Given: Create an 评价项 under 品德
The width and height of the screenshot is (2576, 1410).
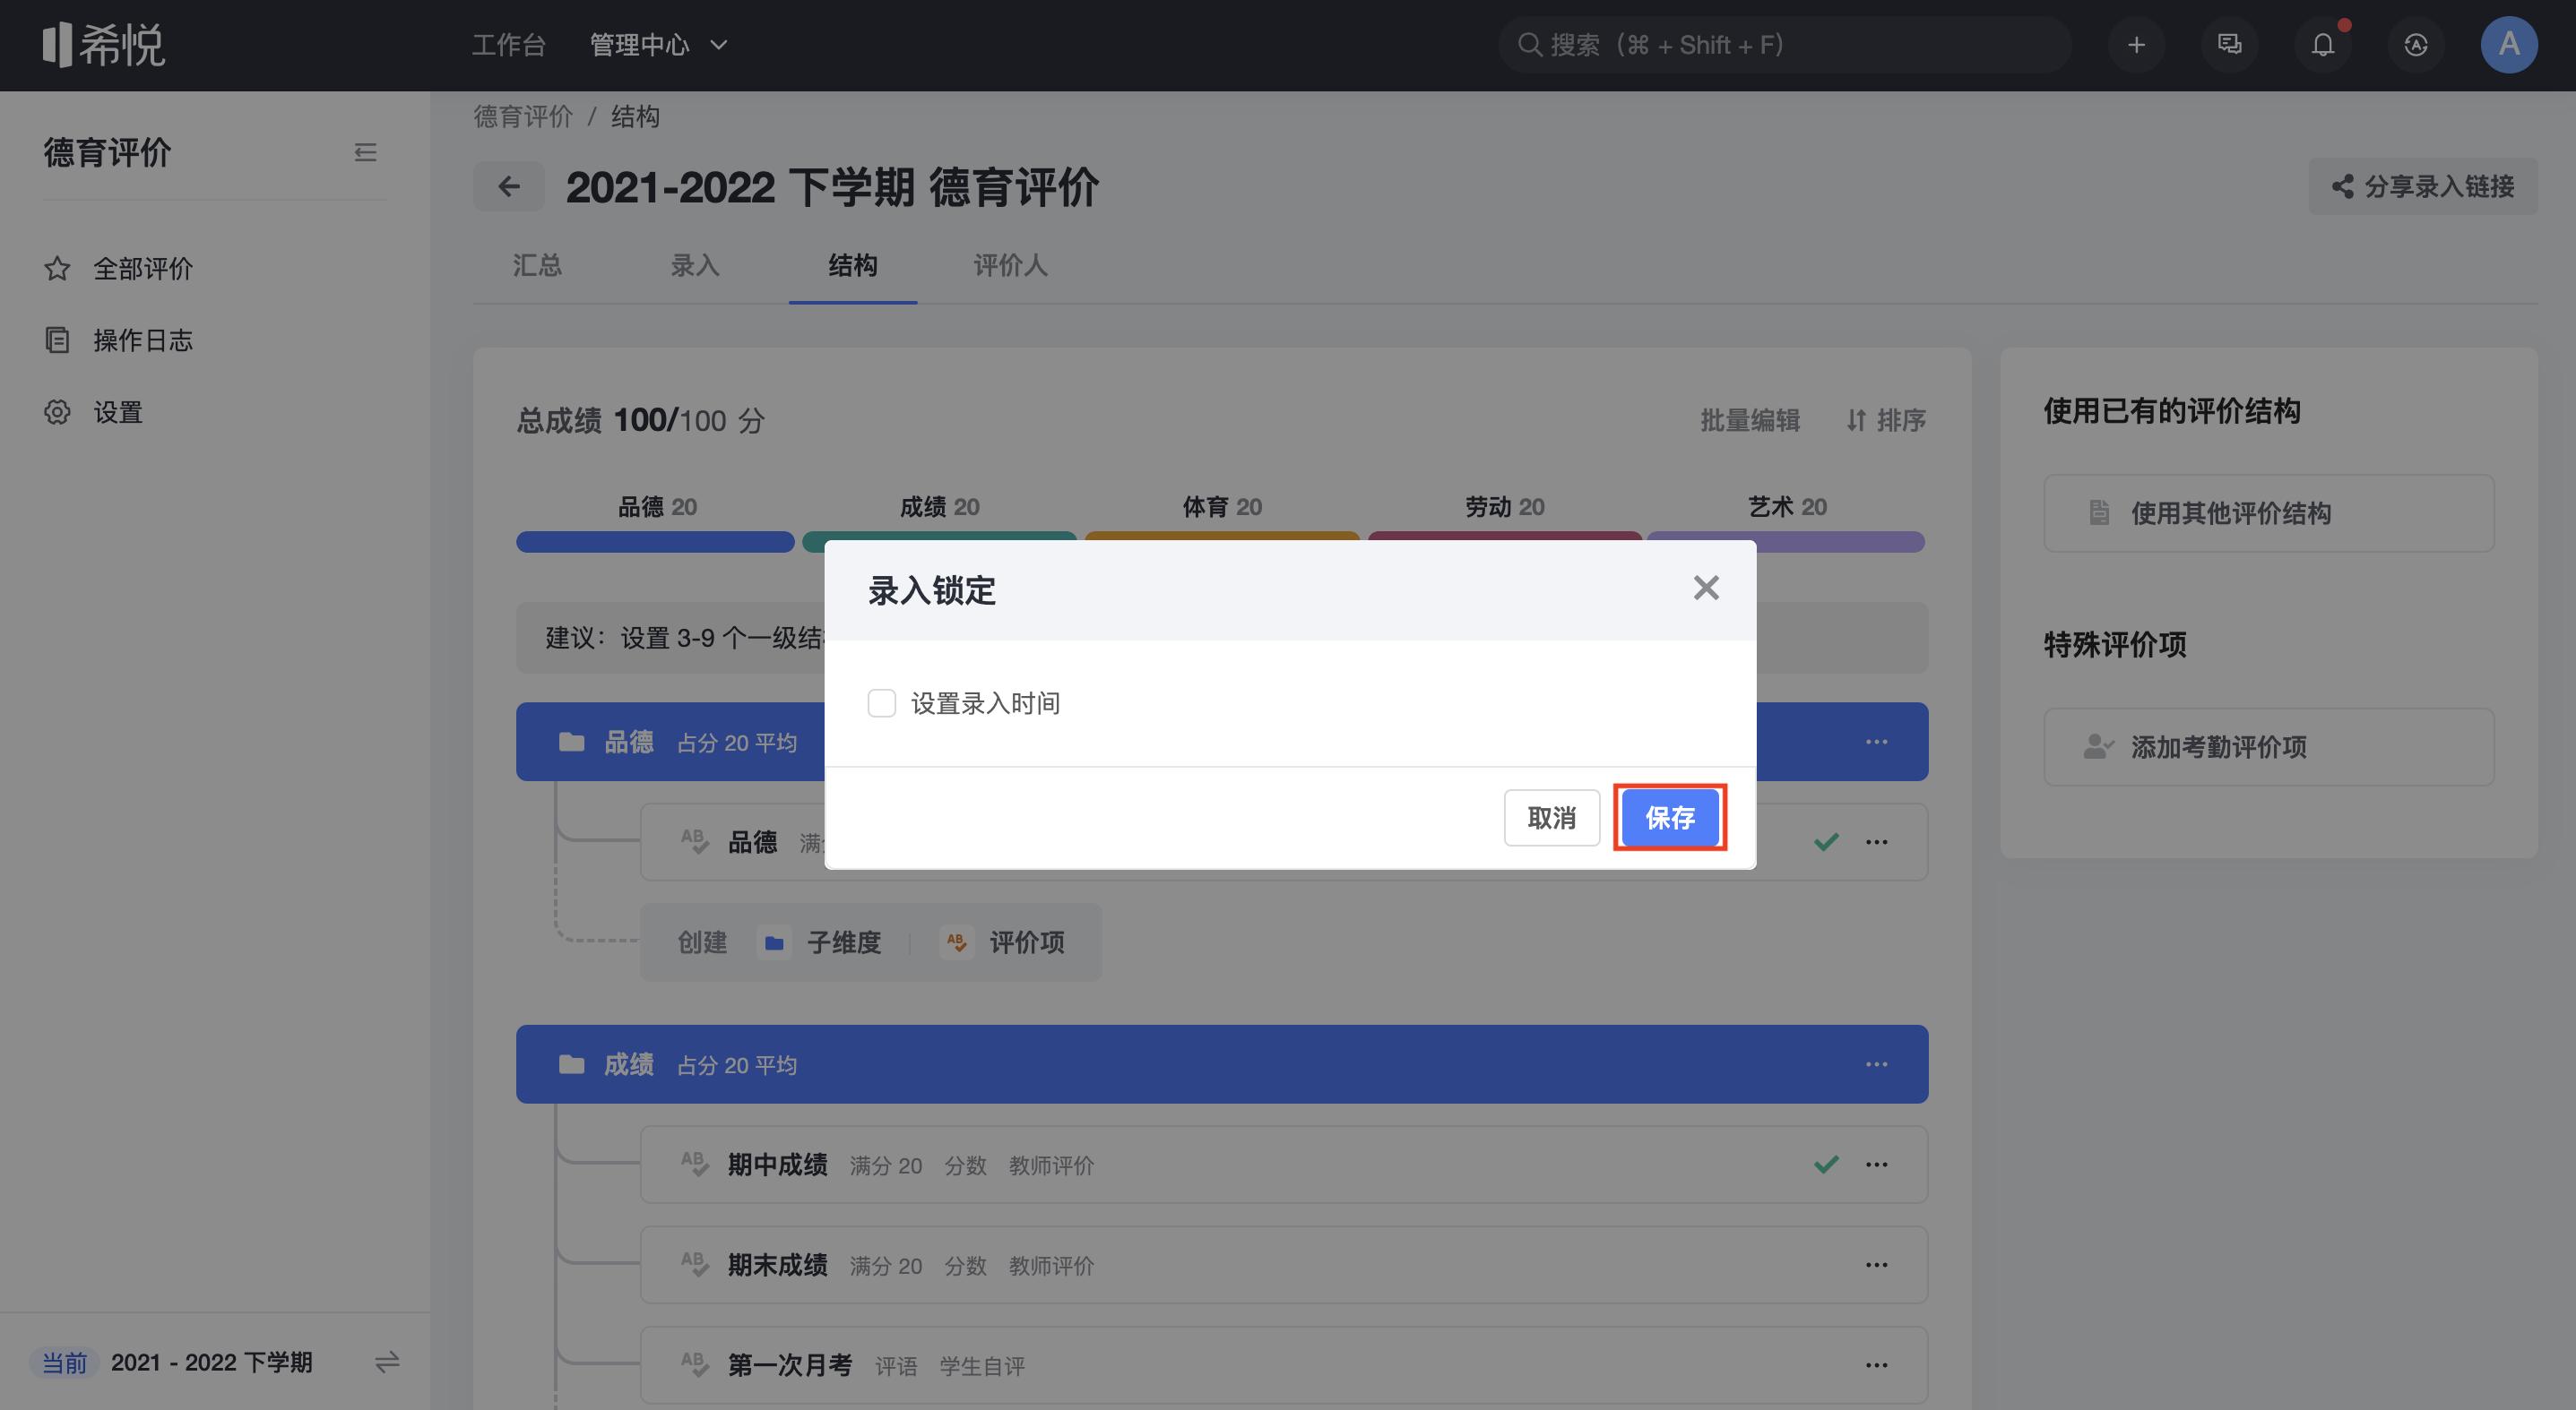Looking at the screenshot, I should (x=1003, y=942).
